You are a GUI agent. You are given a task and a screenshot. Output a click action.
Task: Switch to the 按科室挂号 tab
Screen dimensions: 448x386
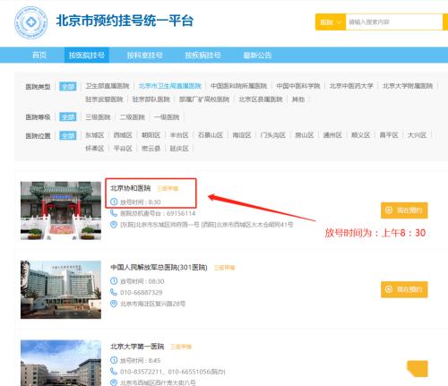(x=144, y=55)
